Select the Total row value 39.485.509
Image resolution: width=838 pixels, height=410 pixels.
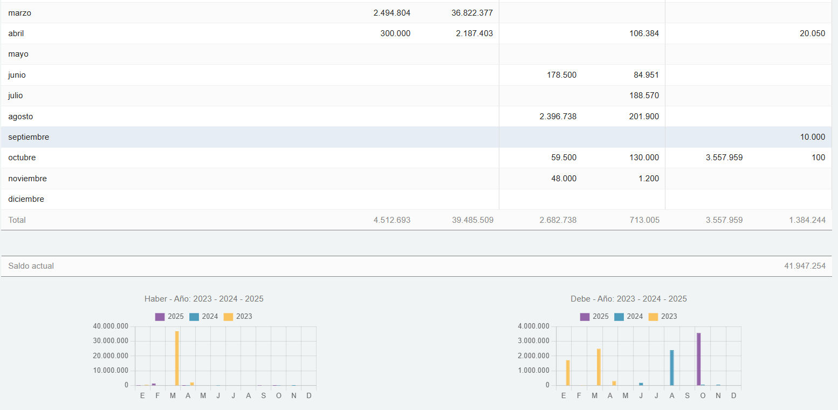click(472, 220)
